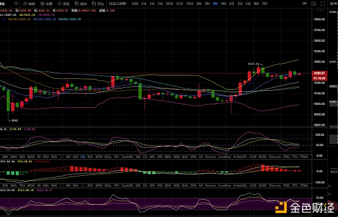Select FTBS in the row under MACD panel
Screen dimensions: 338x217
point(286,185)
